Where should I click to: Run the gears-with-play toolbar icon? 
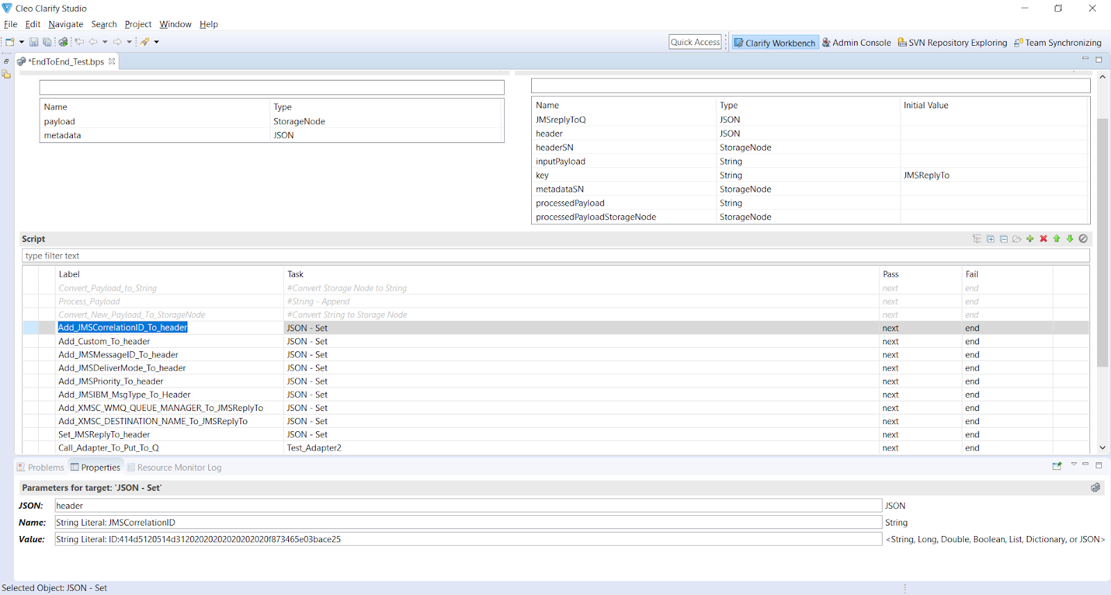click(x=63, y=42)
